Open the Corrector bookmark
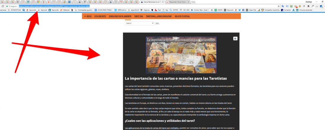This screenshot has width=325, height=130. (x=286, y=10)
